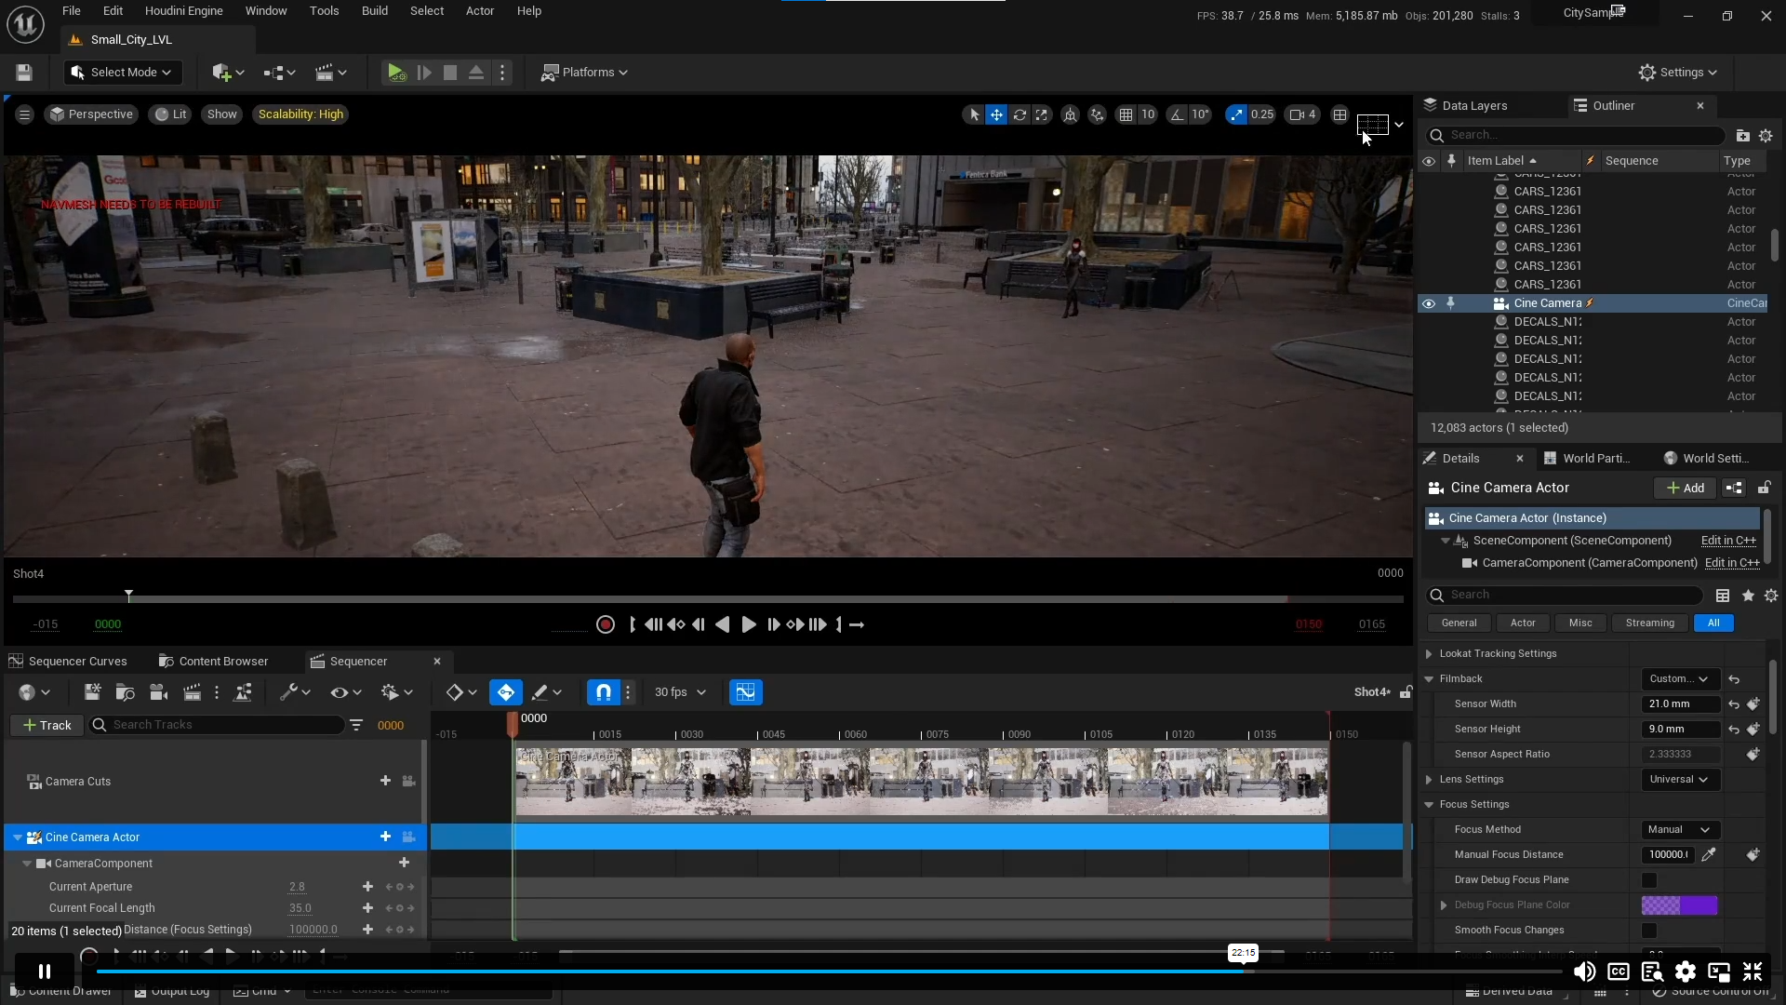Click the Debug Focus Plane Color swatch
The width and height of the screenshot is (1786, 1005).
point(1678,904)
